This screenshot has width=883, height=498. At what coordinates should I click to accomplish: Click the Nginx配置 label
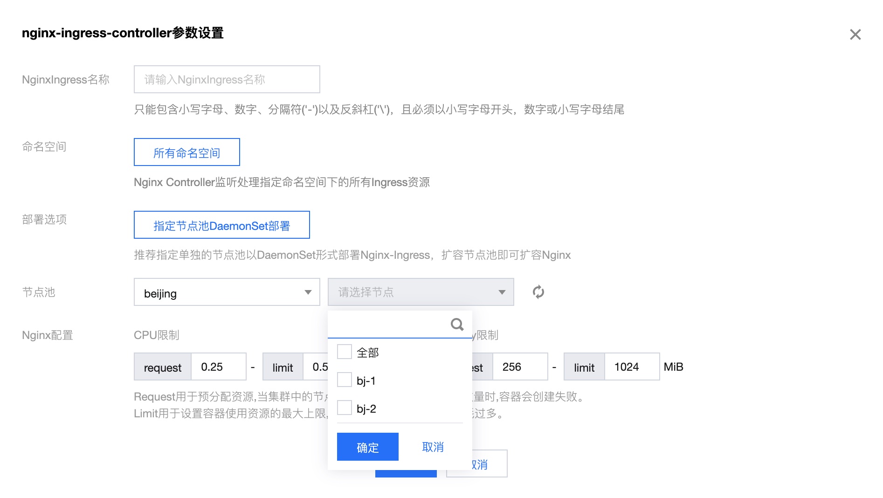pyautogui.click(x=47, y=335)
